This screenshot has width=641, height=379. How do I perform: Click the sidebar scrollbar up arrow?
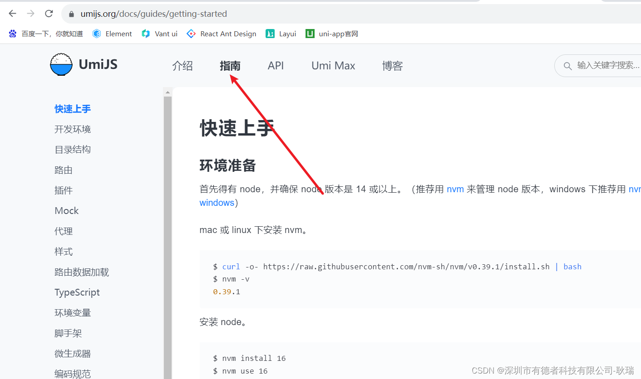pyautogui.click(x=168, y=92)
